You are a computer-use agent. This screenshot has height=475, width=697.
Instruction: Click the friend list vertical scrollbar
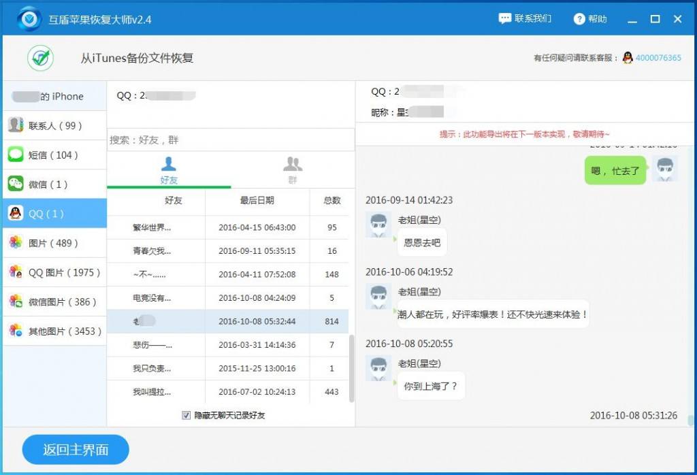[352, 368]
